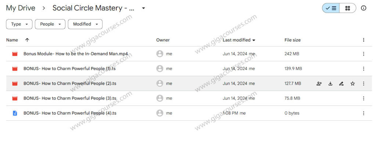376x150 pixels.
Task: Switch to grid layout view
Action: coord(347,8)
